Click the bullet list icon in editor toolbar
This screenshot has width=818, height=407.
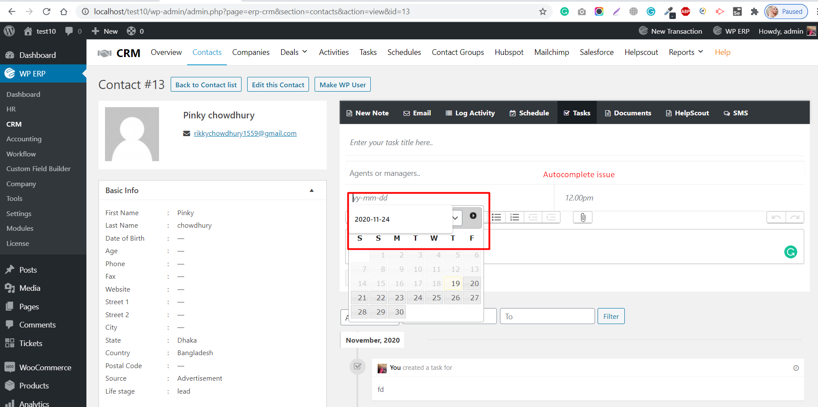coord(497,217)
